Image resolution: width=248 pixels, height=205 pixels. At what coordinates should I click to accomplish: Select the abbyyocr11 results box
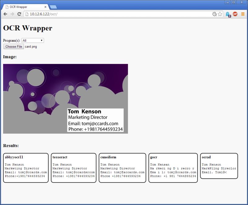tap(25, 168)
